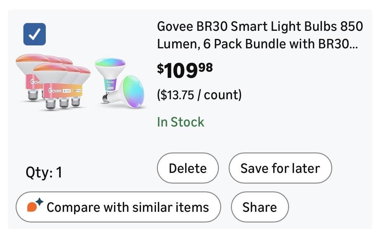Tap the Share button
This screenshot has width=380, height=229.
pyautogui.click(x=260, y=207)
